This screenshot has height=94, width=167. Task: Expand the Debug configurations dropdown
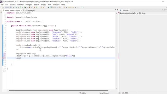[18, 7]
